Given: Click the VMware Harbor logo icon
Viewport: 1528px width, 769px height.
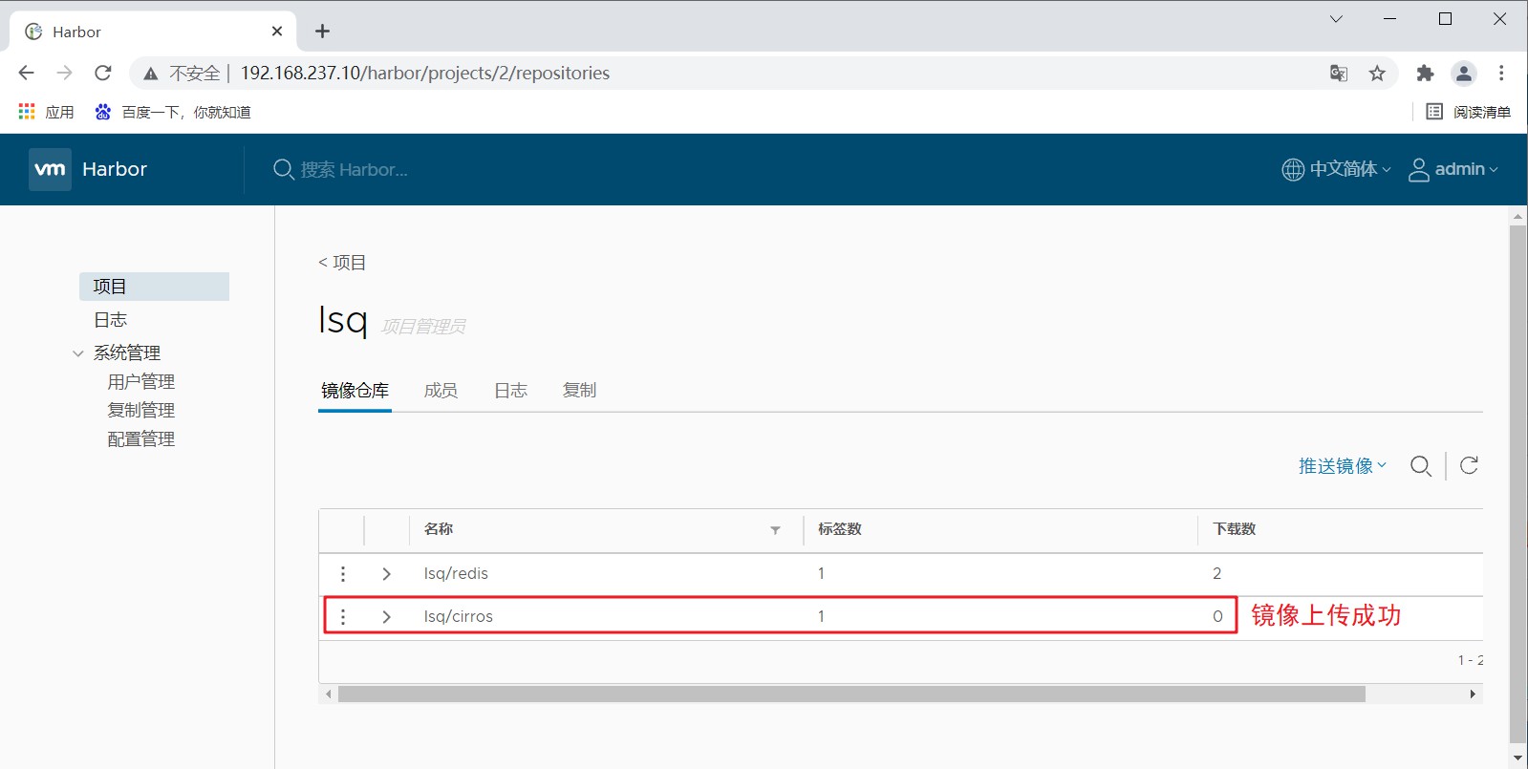Looking at the screenshot, I should pyautogui.click(x=50, y=169).
